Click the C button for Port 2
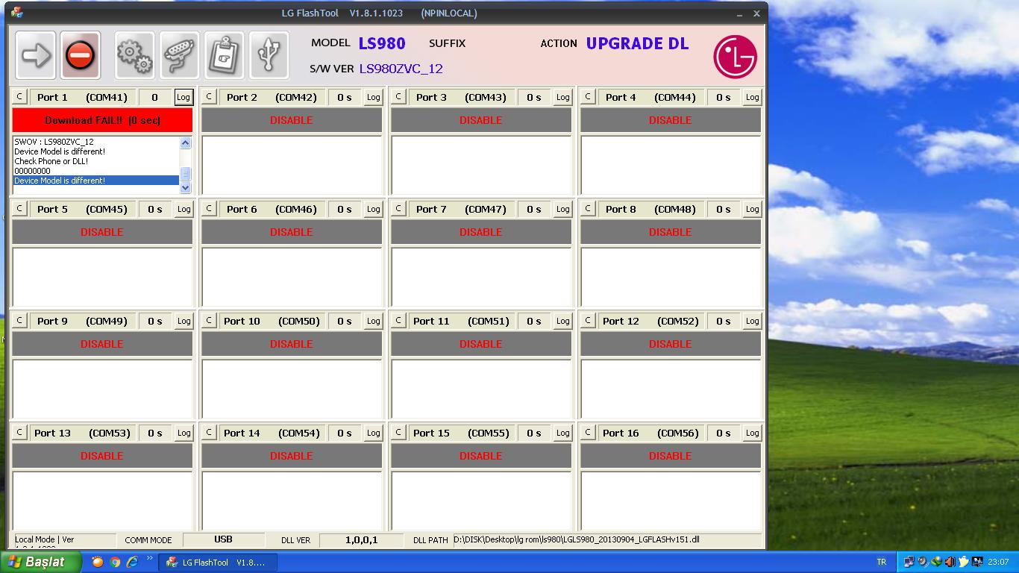1019x573 pixels. (x=209, y=97)
